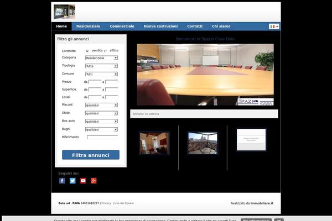Click the 'Seguici su:' label
The height and width of the screenshot is (221, 332).
(69, 173)
